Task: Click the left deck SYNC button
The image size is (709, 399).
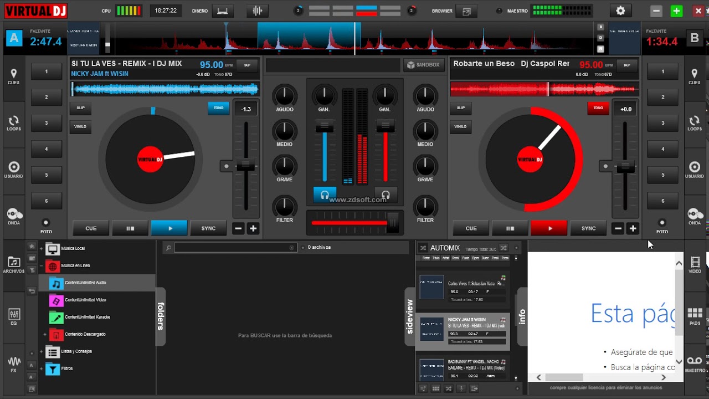Action: (208, 228)
